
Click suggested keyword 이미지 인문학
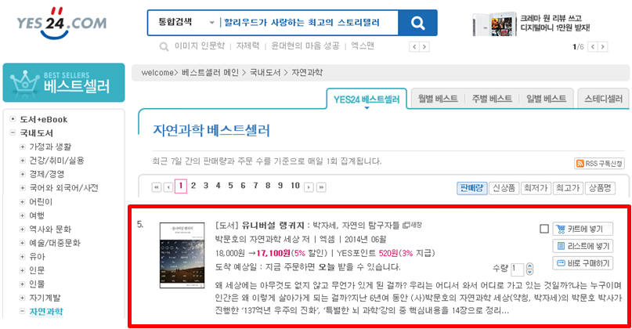[x=199, y=46]
